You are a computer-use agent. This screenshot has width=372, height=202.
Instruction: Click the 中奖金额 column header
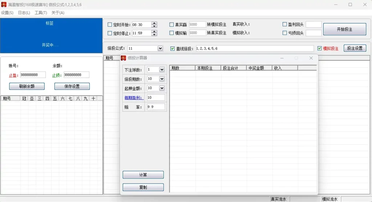point(259,68)
